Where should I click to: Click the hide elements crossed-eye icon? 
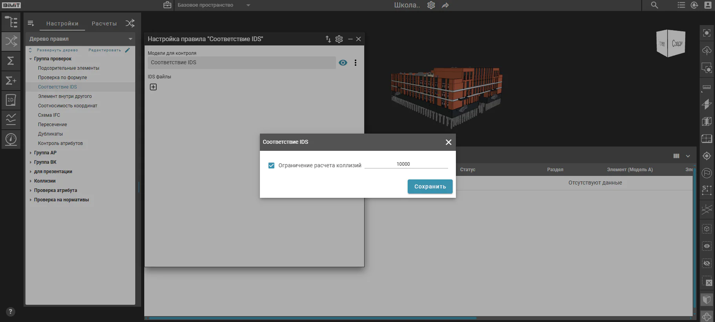click(707, 263)
